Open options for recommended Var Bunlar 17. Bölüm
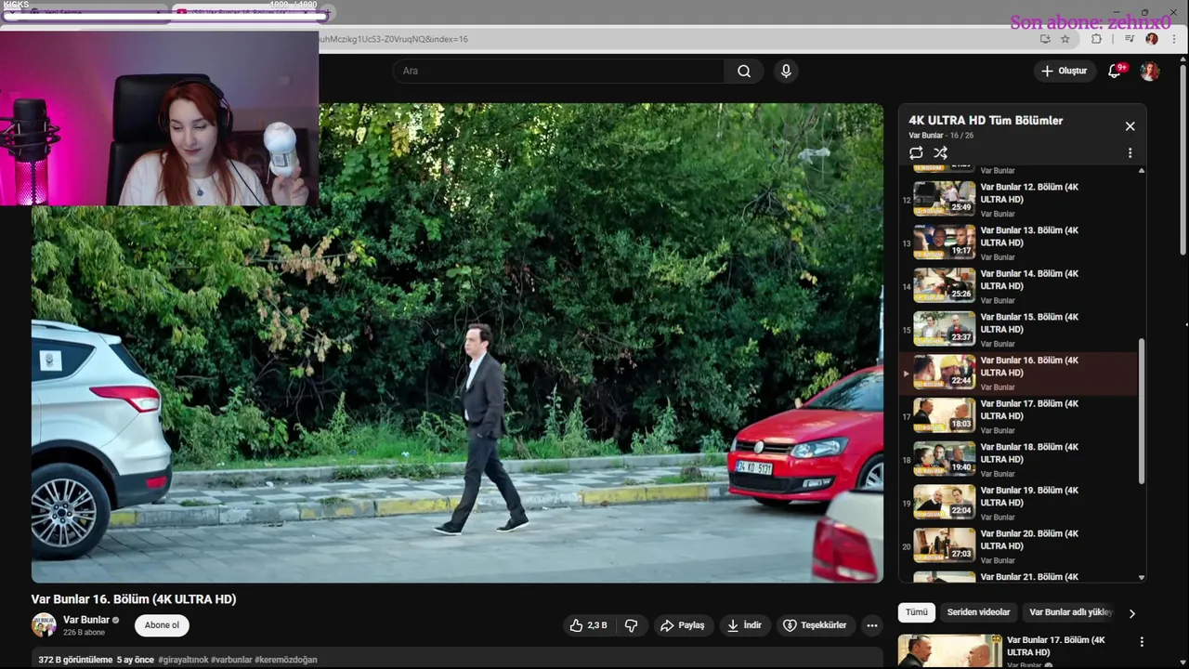 click(1142, 642)
